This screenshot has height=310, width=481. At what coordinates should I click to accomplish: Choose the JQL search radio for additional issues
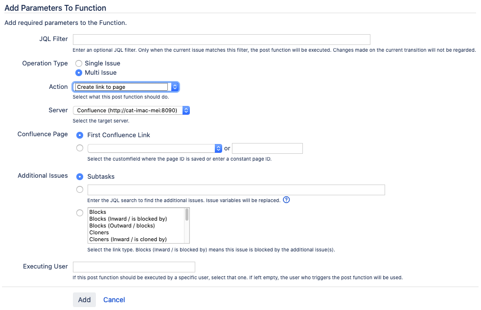80,190
